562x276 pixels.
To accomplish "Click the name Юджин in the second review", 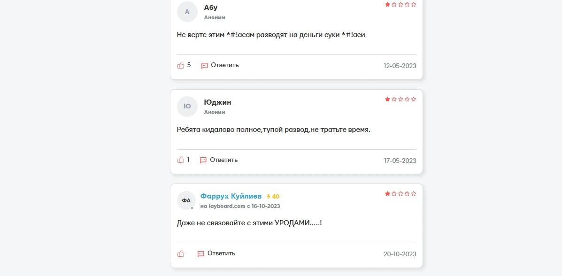I will pos(217,102).
